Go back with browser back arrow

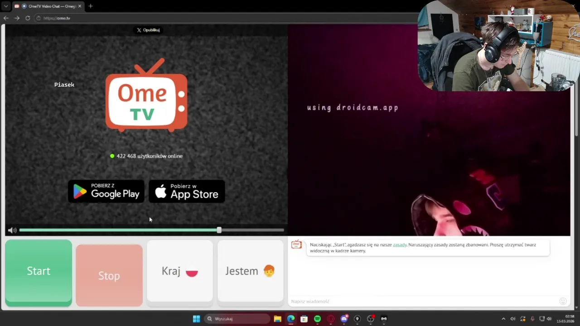tap(6, 18)
